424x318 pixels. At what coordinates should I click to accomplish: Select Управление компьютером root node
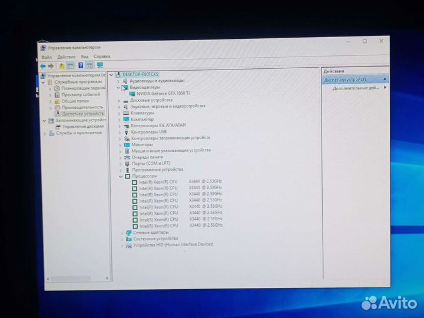pyautogui.click(x=77, y=75)
